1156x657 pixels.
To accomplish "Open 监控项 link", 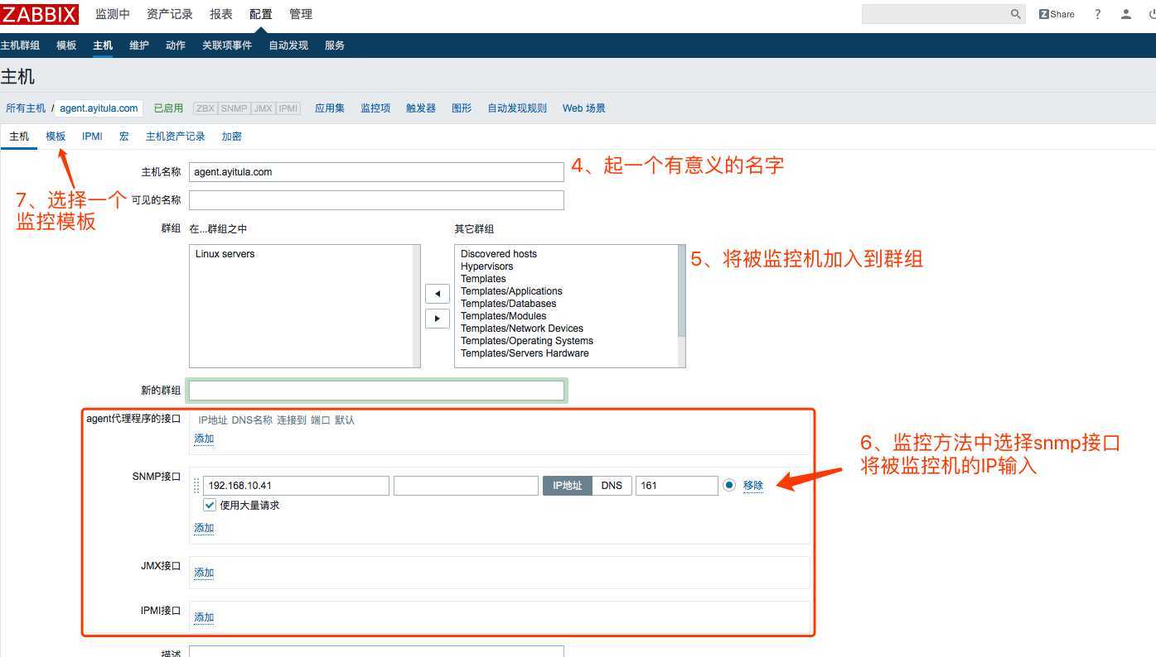I will pyautogui.click(x=375, y=108).
